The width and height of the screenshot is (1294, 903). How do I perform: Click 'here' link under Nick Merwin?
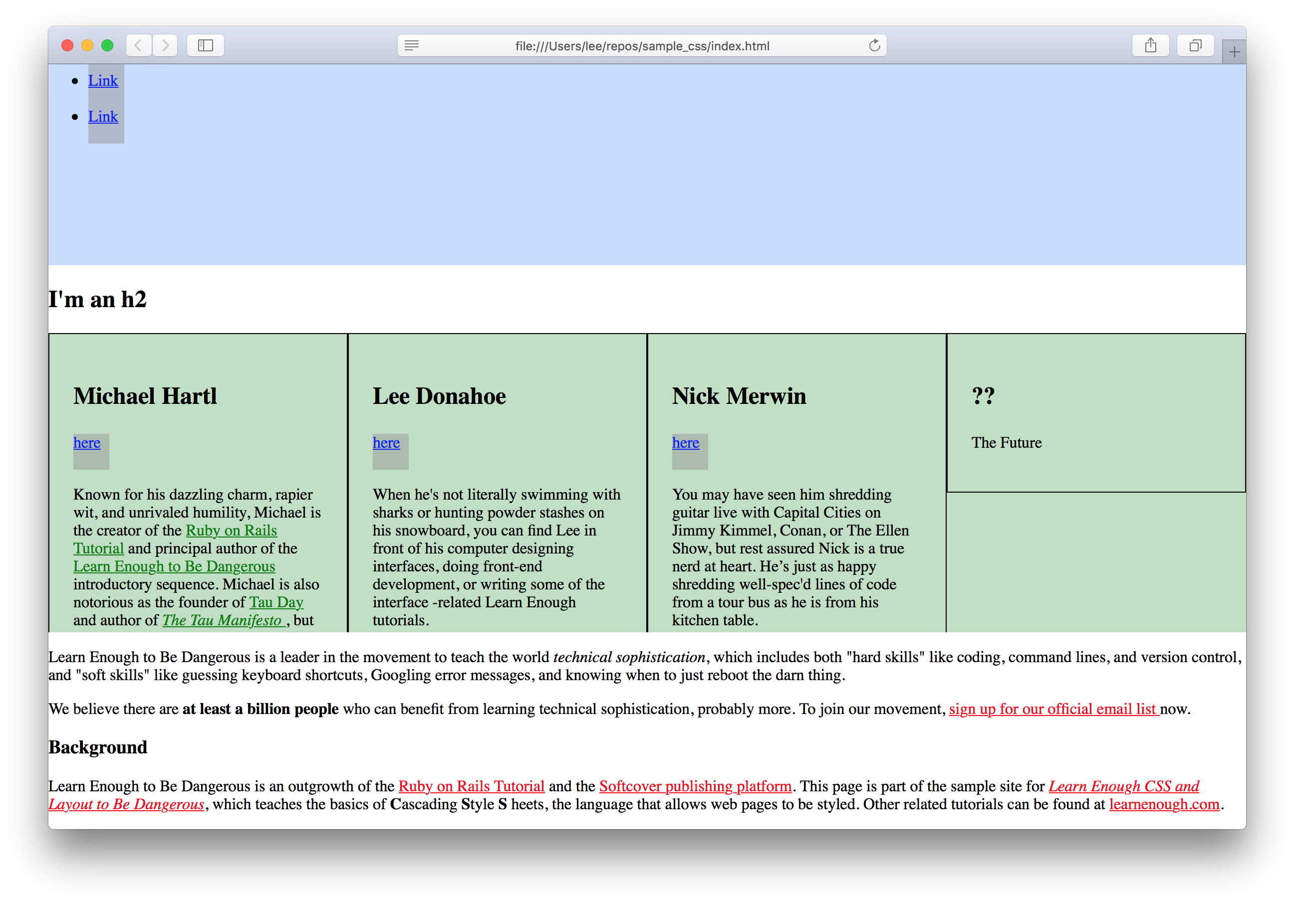(x=685, y=442)
